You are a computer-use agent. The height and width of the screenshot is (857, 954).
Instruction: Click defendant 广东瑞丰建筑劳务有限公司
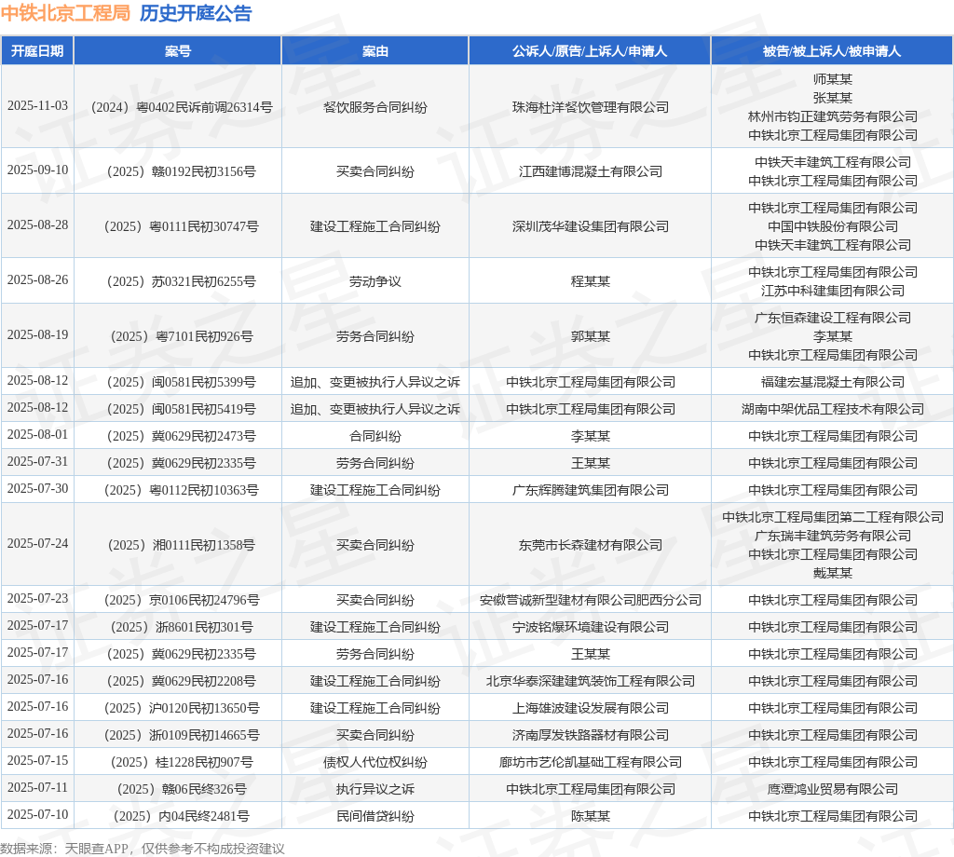tap(832, 536)
